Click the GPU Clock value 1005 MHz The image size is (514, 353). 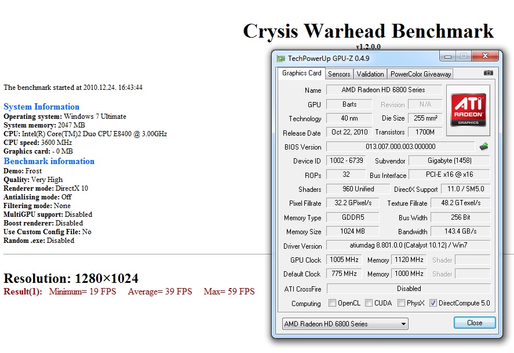pyautogui.click(x=344, y=260)
